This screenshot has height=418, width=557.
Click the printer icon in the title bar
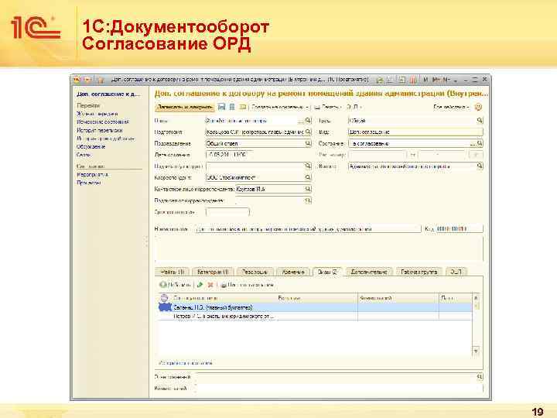click(380, 80)
